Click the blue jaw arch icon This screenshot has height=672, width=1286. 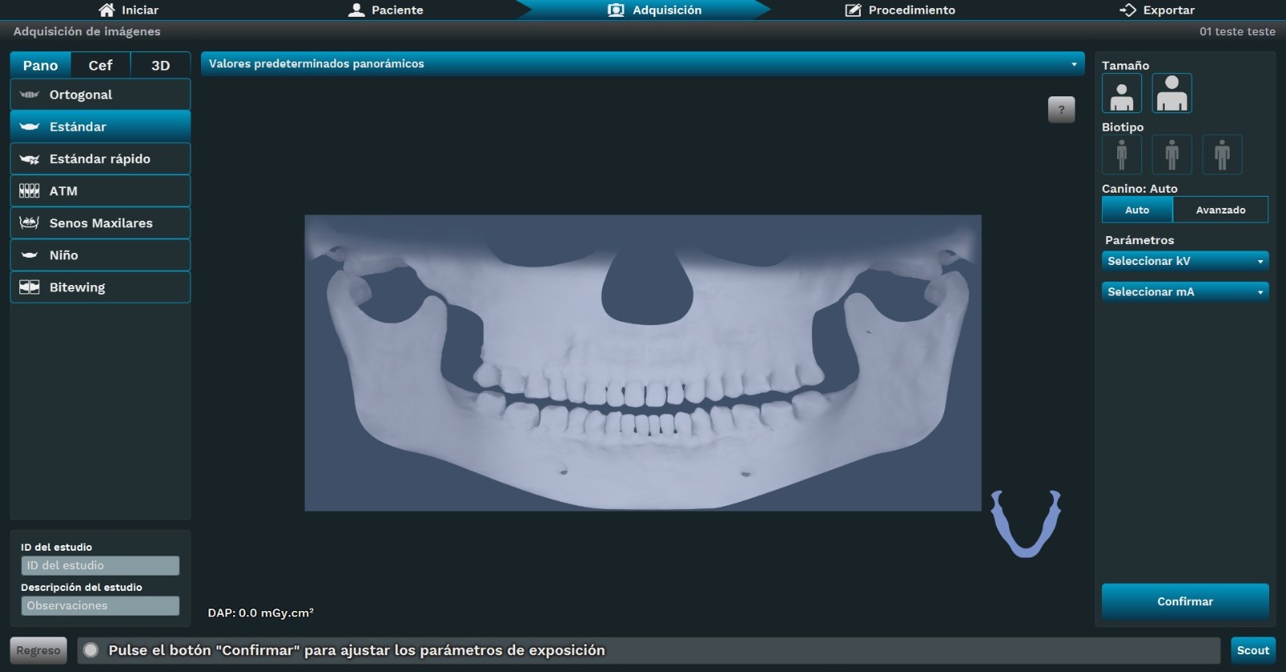pos(1026,523)
